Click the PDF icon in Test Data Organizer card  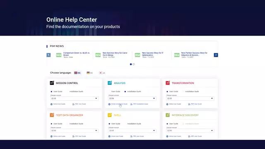[x=73, y=136]
